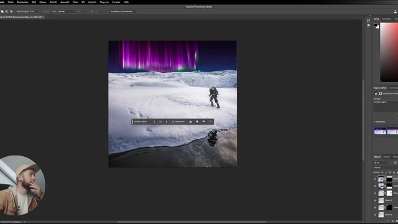
Task: Select the third selection mode icon in options bar
Action: pyautogui.click(x=11, y=11)
